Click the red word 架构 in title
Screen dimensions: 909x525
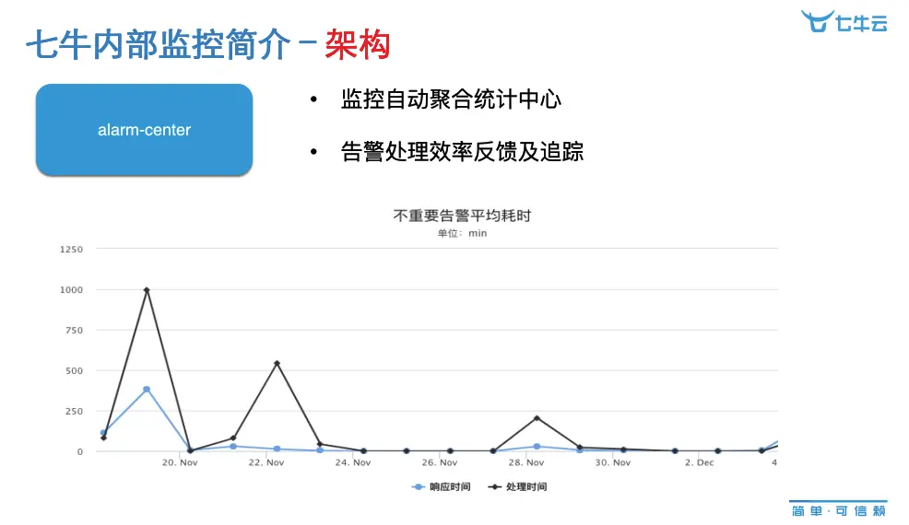pyautogui.click(x=358, y=44)
